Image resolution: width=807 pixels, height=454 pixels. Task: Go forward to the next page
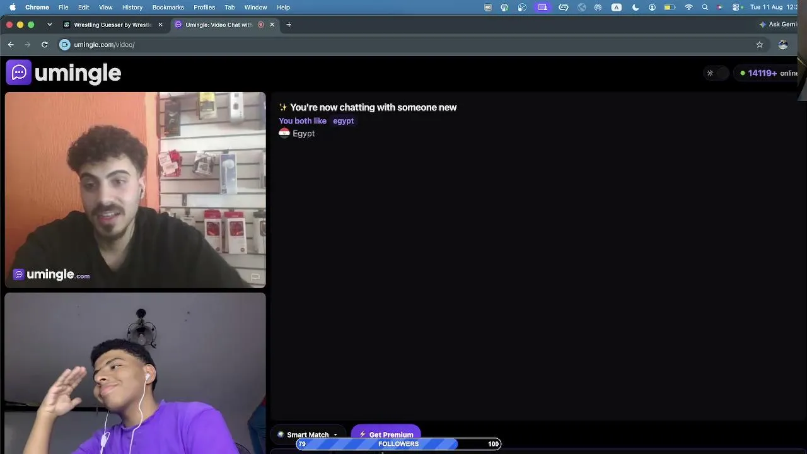click(27, 45)
